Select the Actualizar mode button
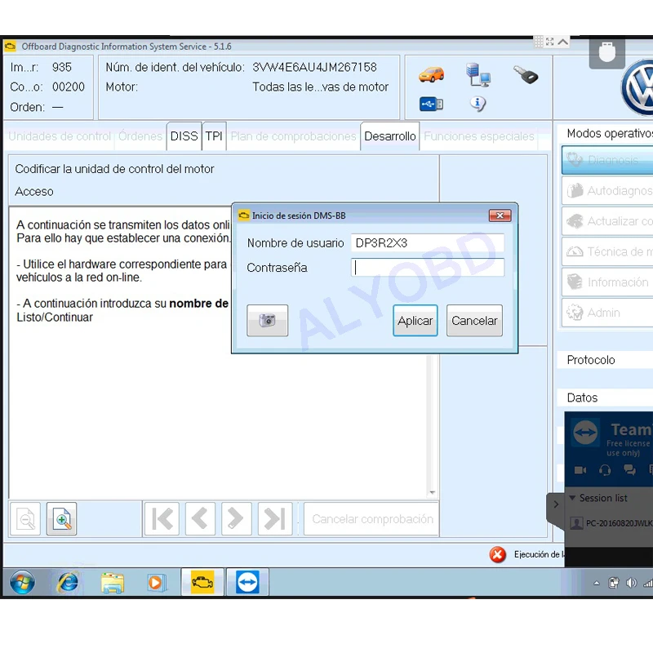 click(607, 221)
